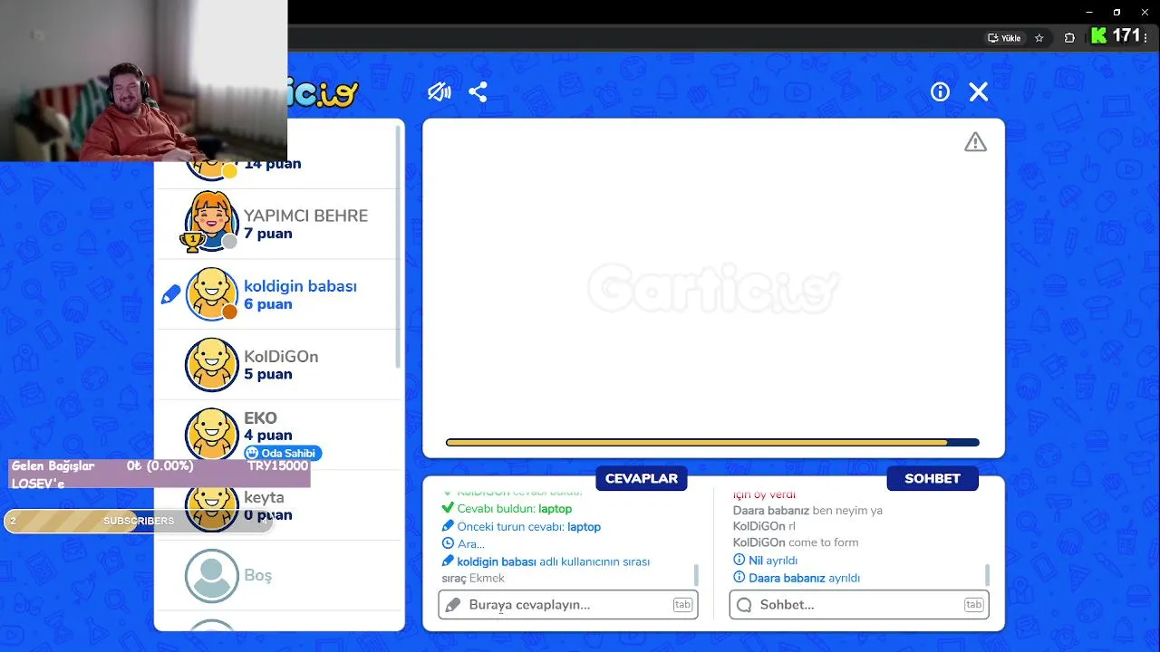This screenshot has width=1160, height=652.
Task: Open the browser three-dot menu
Action: click(x=1145, y=37)
